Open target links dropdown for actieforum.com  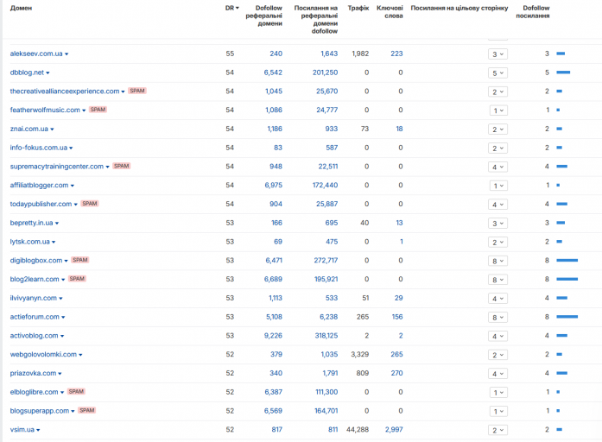pyautogui.click(x=498, y=318)
